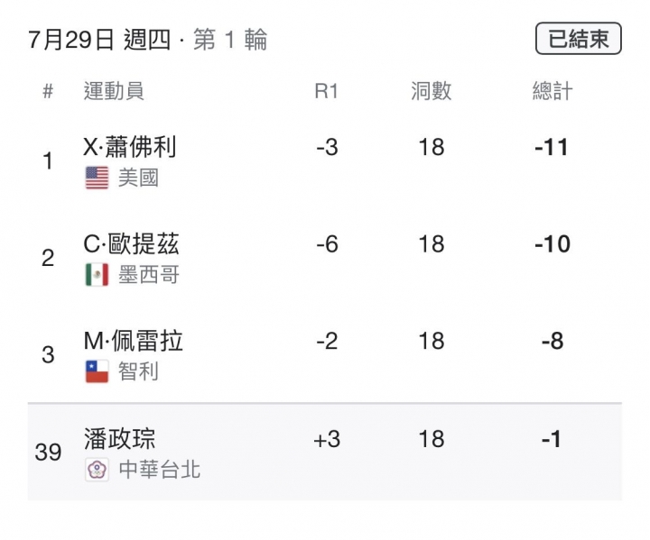Open athlete M·佩雷拉 profile
650x540 pixels.
pos(133,341)
